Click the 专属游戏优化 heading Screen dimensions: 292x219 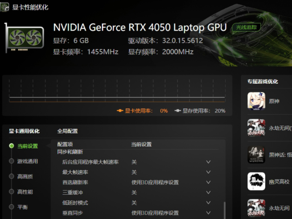click(x=263, y=82)
